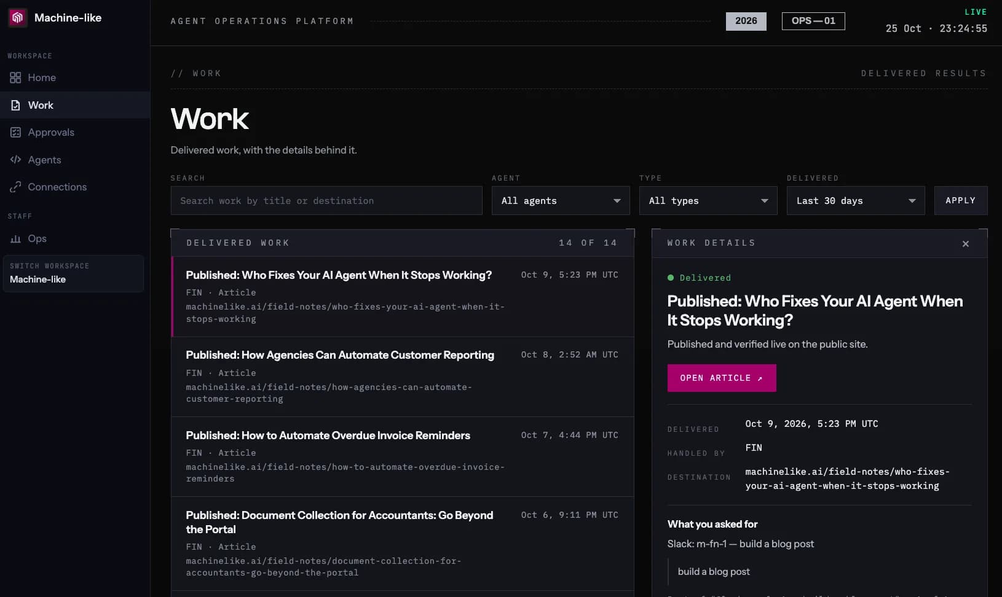This screenshot has height=597, width=1002.
Task: Open the Switch Workspace selector
Action: pyautogui.click(x=73, y=273)
